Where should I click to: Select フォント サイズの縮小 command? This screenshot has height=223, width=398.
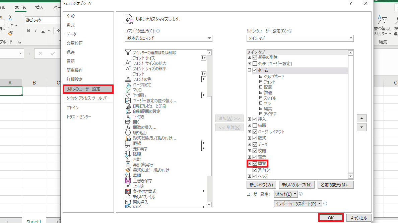coord(149,68)
